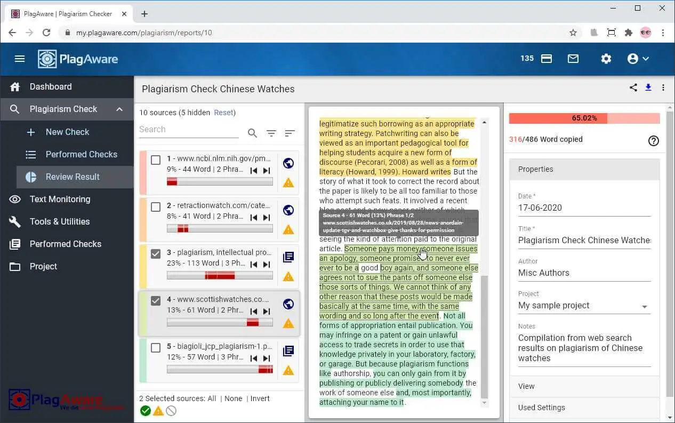The width and height of the screenshot is (675, 423).
Task: Click the warning triangle icon on source 1
Action: point(288,182)
